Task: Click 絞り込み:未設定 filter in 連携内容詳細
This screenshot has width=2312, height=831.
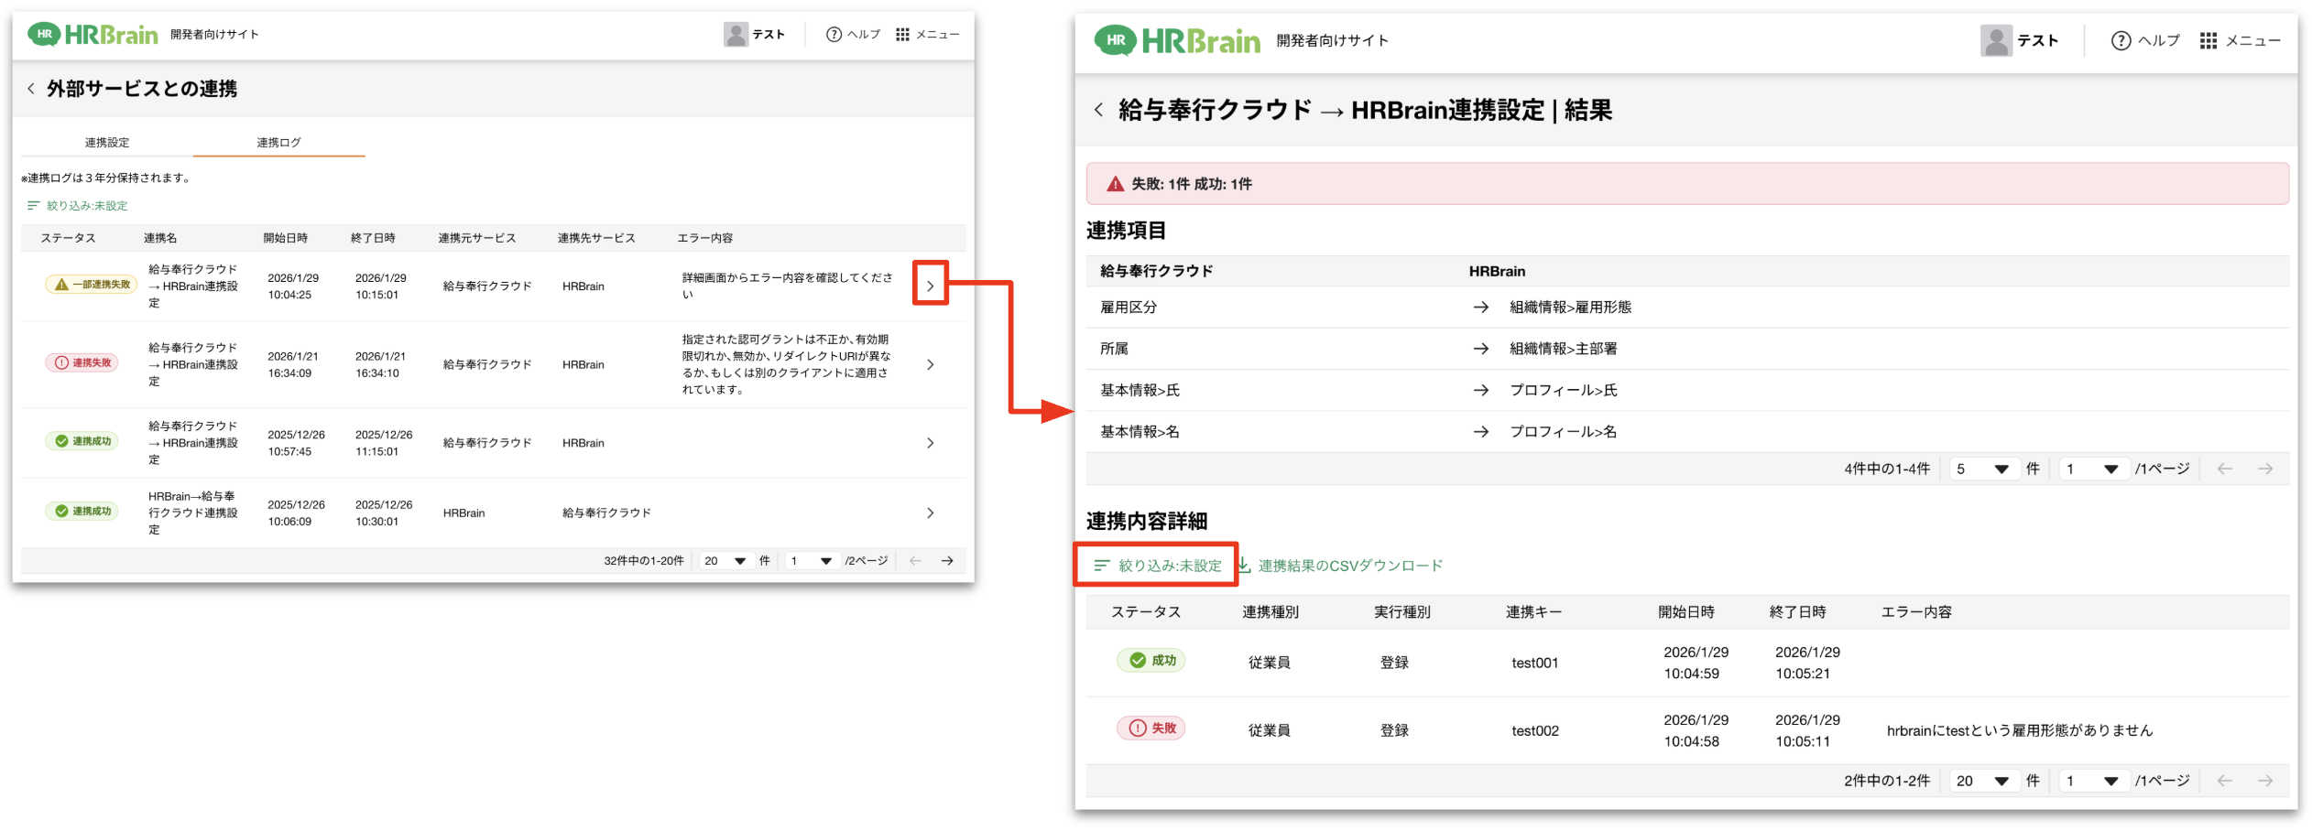Action: tap(1158, 566)
